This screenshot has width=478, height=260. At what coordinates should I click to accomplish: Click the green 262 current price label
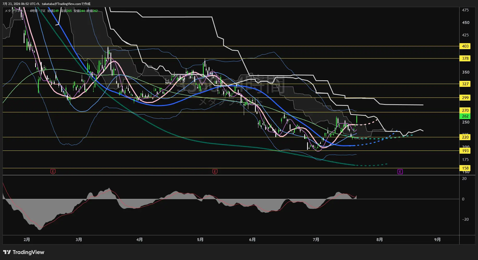[465, 116]
